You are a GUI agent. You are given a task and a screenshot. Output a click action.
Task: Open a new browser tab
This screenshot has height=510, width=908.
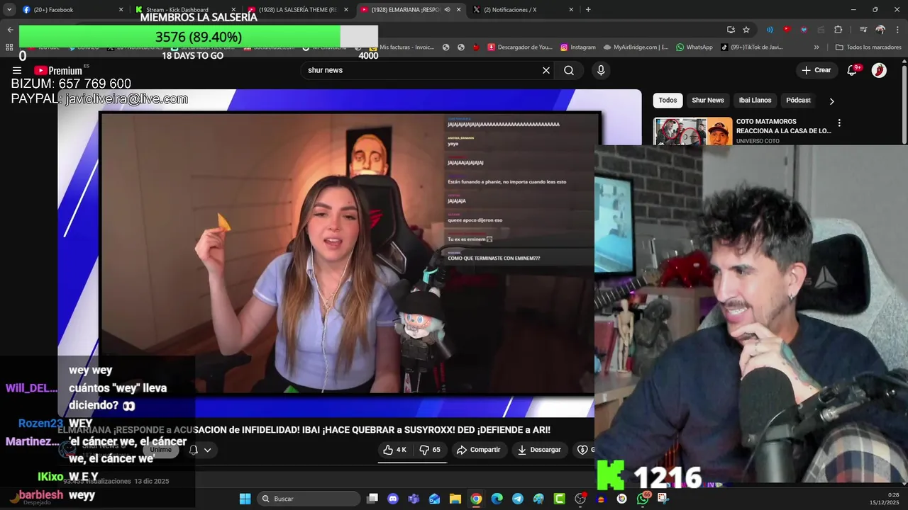pos(588,9)
